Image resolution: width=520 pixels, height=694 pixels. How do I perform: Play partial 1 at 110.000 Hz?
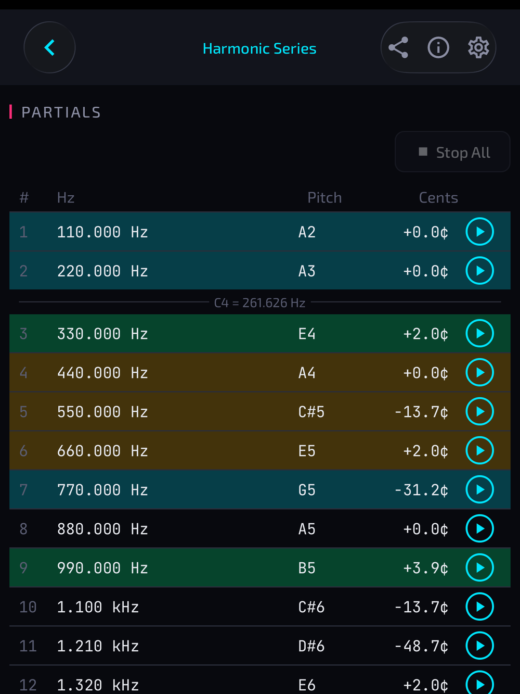pyautogui.click(x=479, y=232)
